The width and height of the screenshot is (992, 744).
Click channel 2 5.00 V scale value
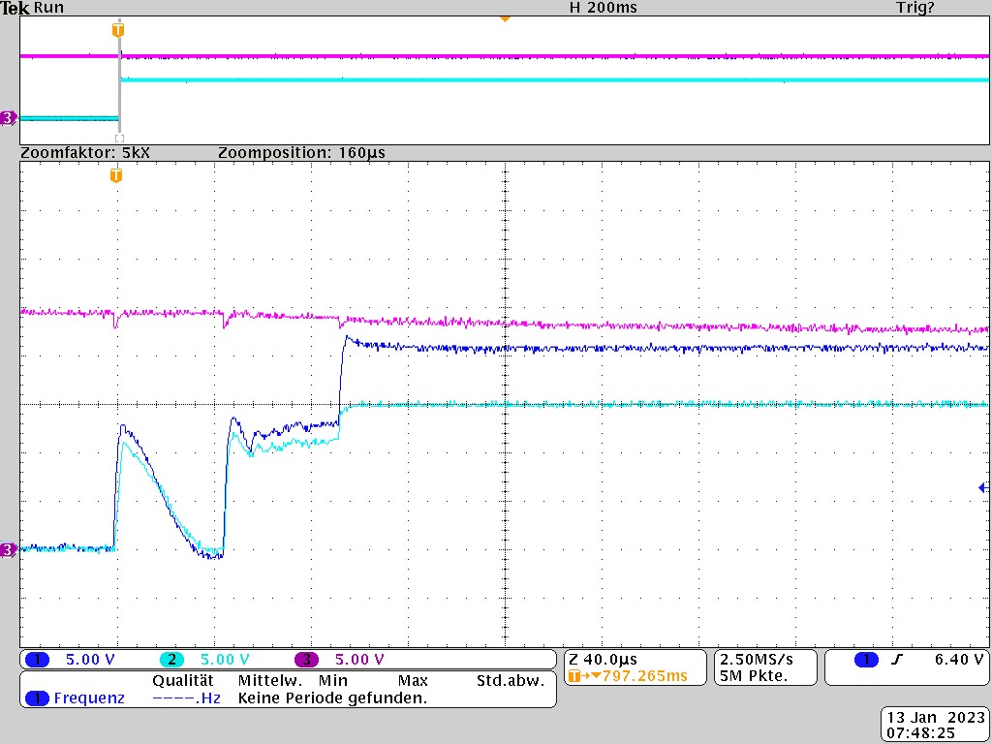click(x=225, y=660)
